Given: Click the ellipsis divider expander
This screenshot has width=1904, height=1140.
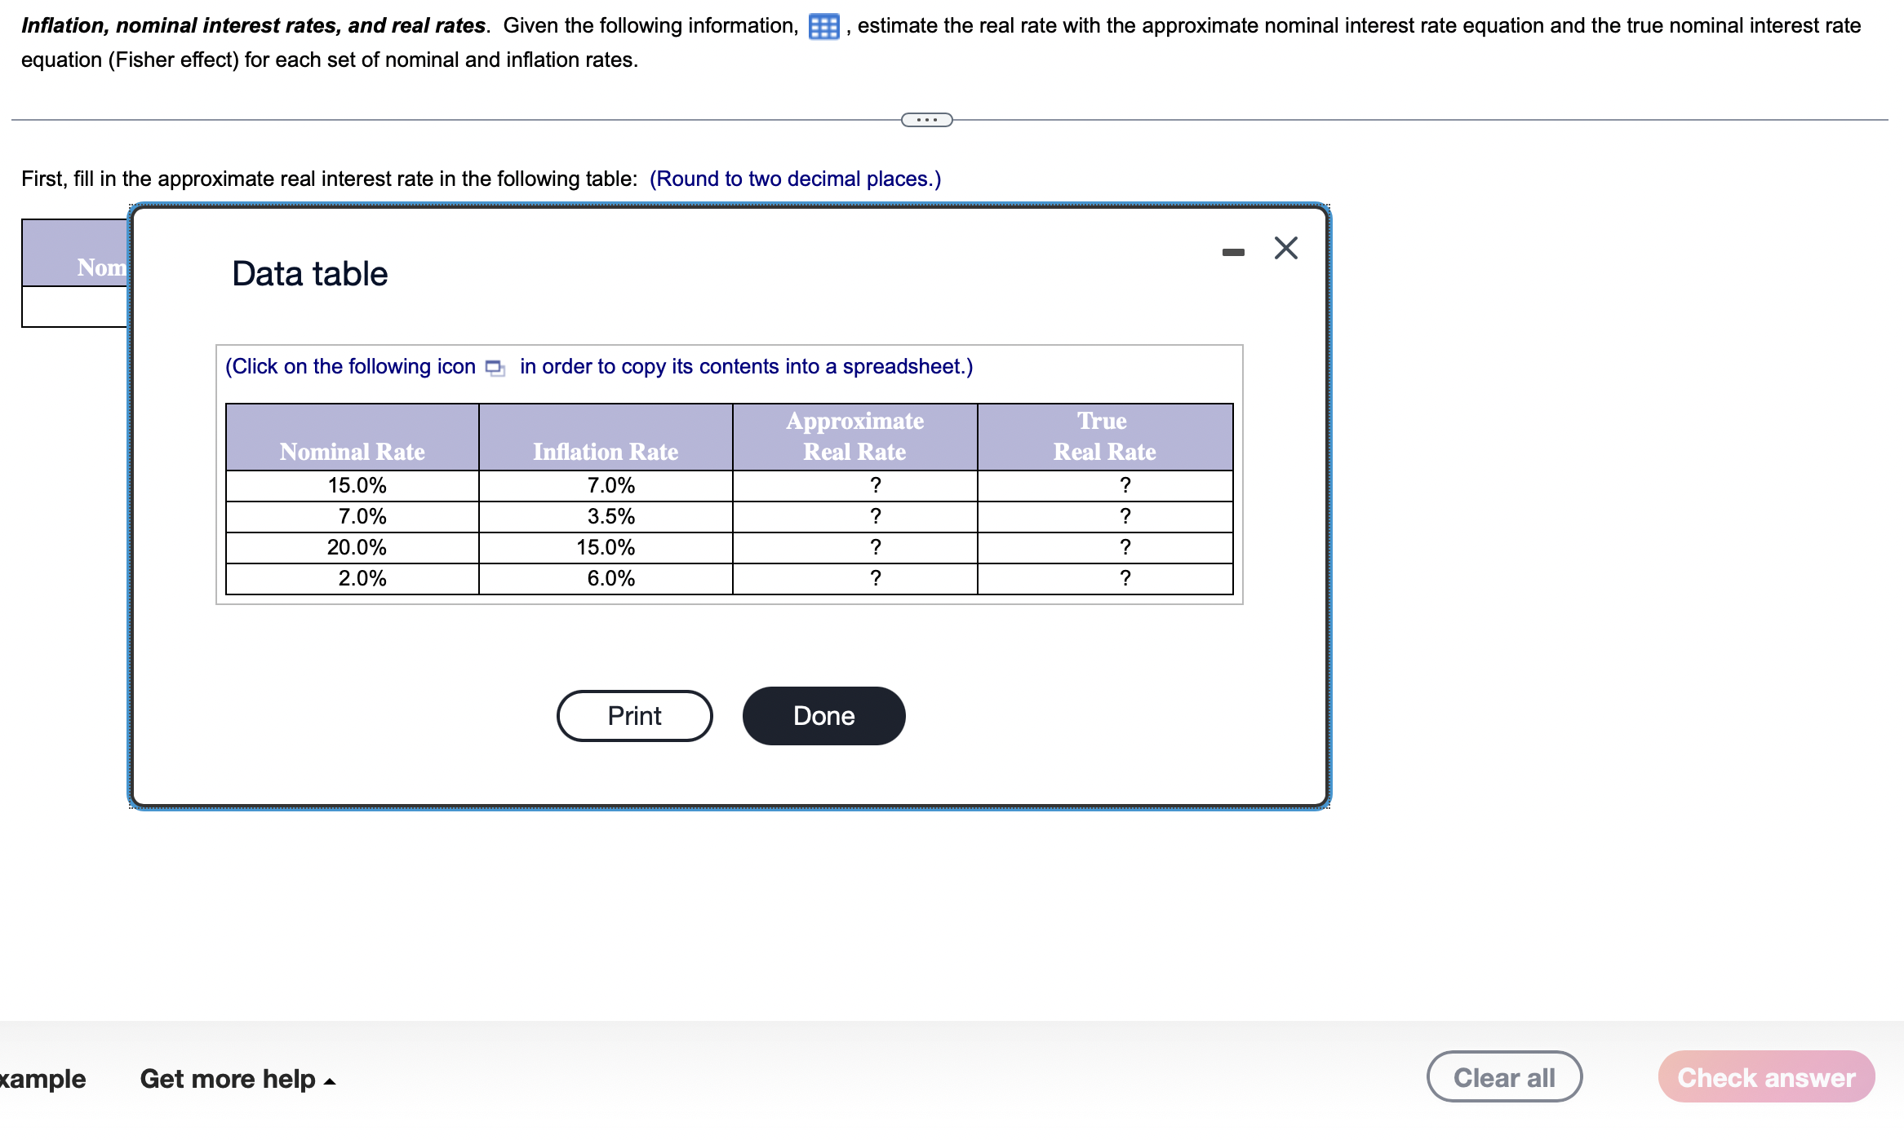Looking at the screenshot, I should [926, 120].
